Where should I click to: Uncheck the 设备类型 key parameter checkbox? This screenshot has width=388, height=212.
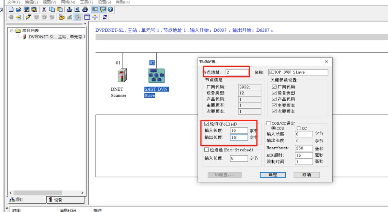click(x=274, y=93)
